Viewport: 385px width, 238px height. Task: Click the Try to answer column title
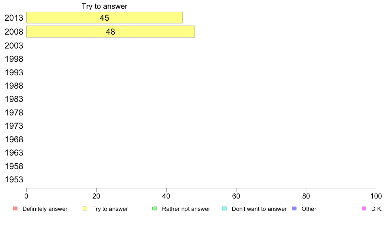point(104,6)
